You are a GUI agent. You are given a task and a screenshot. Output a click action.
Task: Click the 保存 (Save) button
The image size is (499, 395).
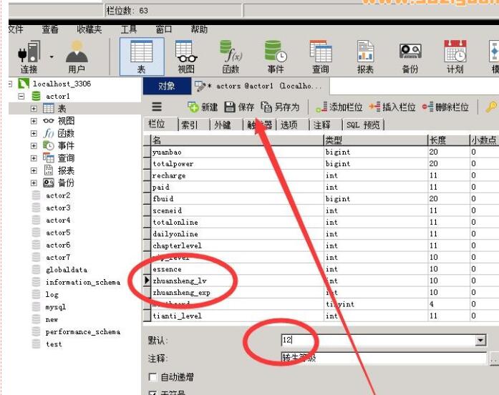(x=239, y=107)
